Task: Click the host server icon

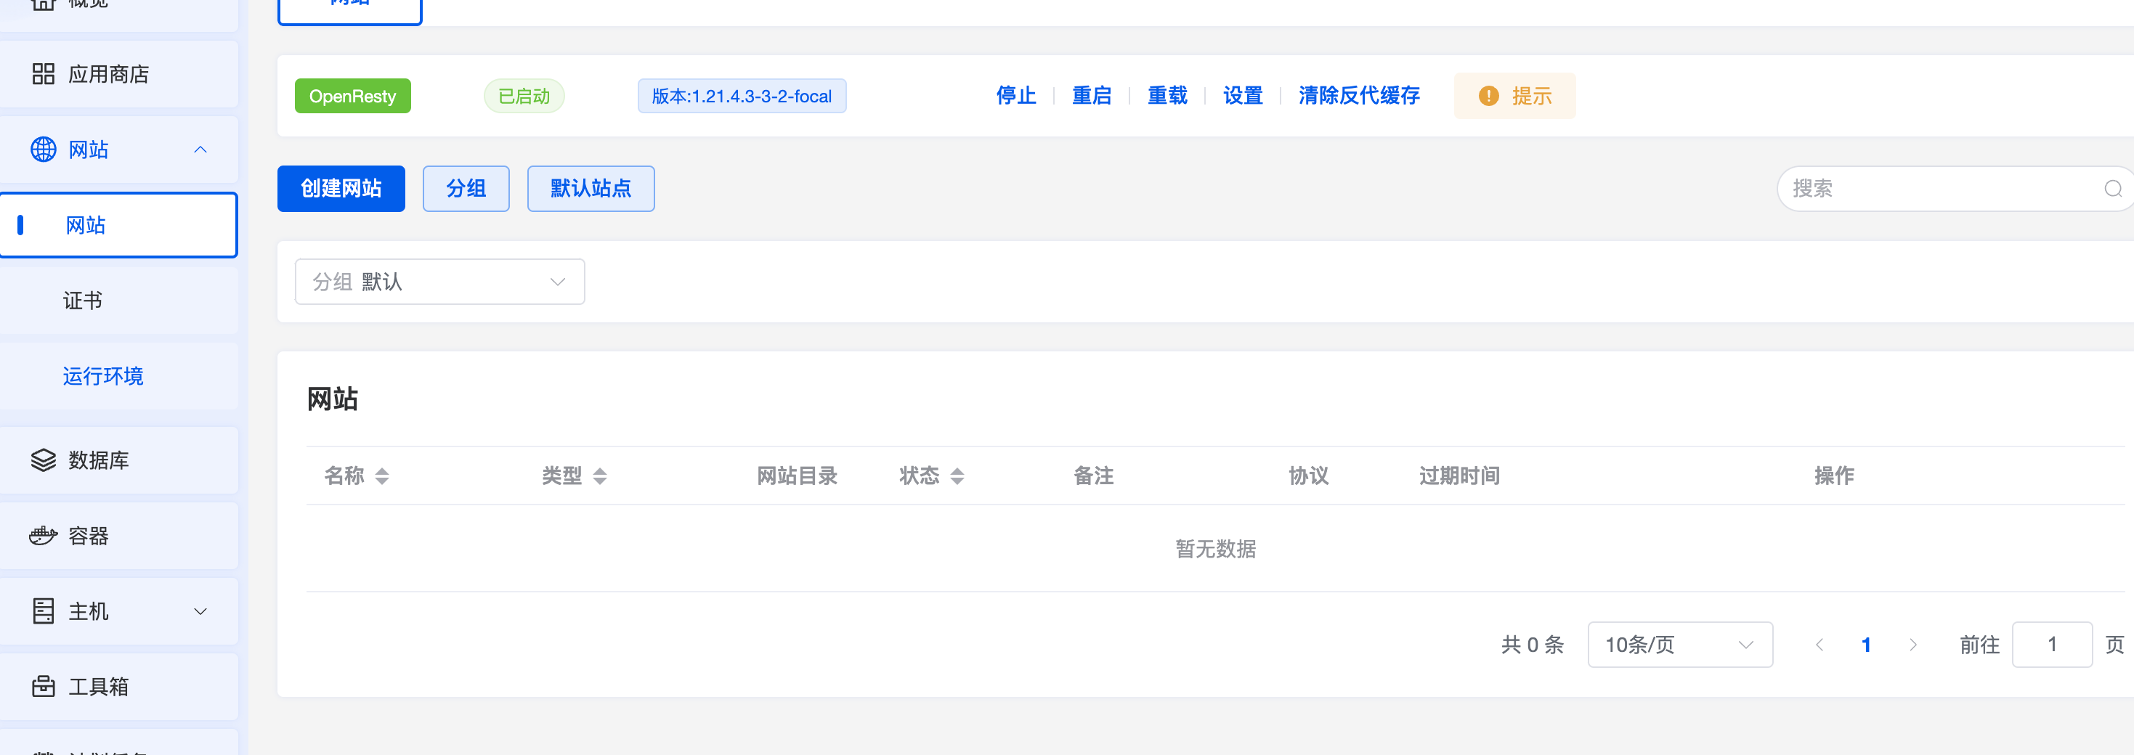Action: tap(43, 611)
